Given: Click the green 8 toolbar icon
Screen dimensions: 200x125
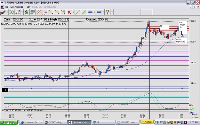Looking at the screenshot, I should pos(27,12).
